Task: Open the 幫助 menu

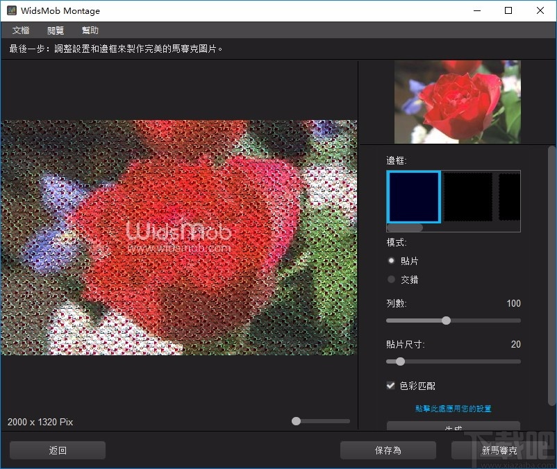Action: pos(90,30)
